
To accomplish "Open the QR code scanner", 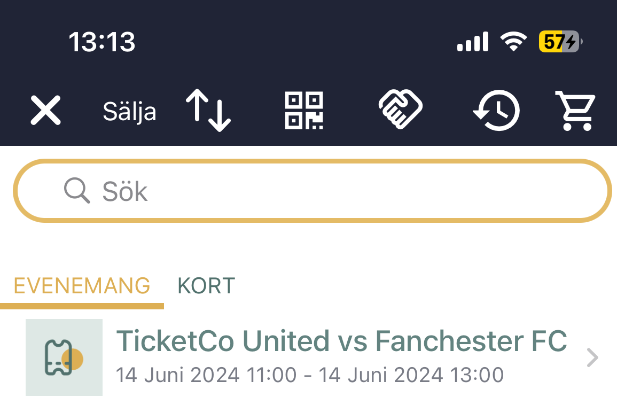I will coord(304,111).
